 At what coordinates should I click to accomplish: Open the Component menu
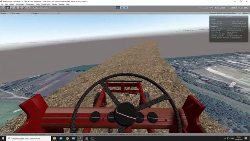pyautogui.click(x=30, y=4)
